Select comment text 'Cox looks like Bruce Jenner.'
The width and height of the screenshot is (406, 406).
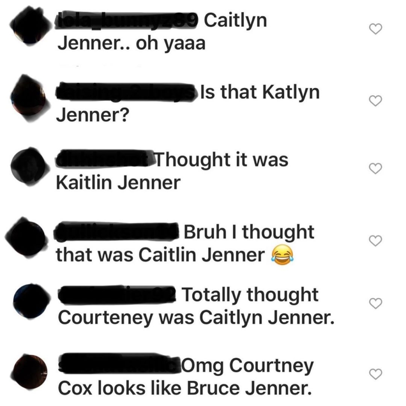pos(185,388)
